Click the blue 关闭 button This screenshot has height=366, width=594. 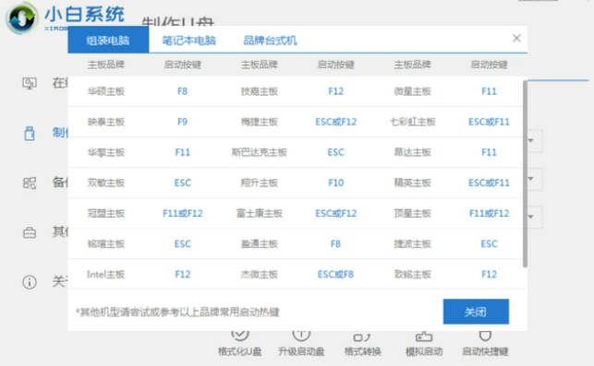coord(476,312)
